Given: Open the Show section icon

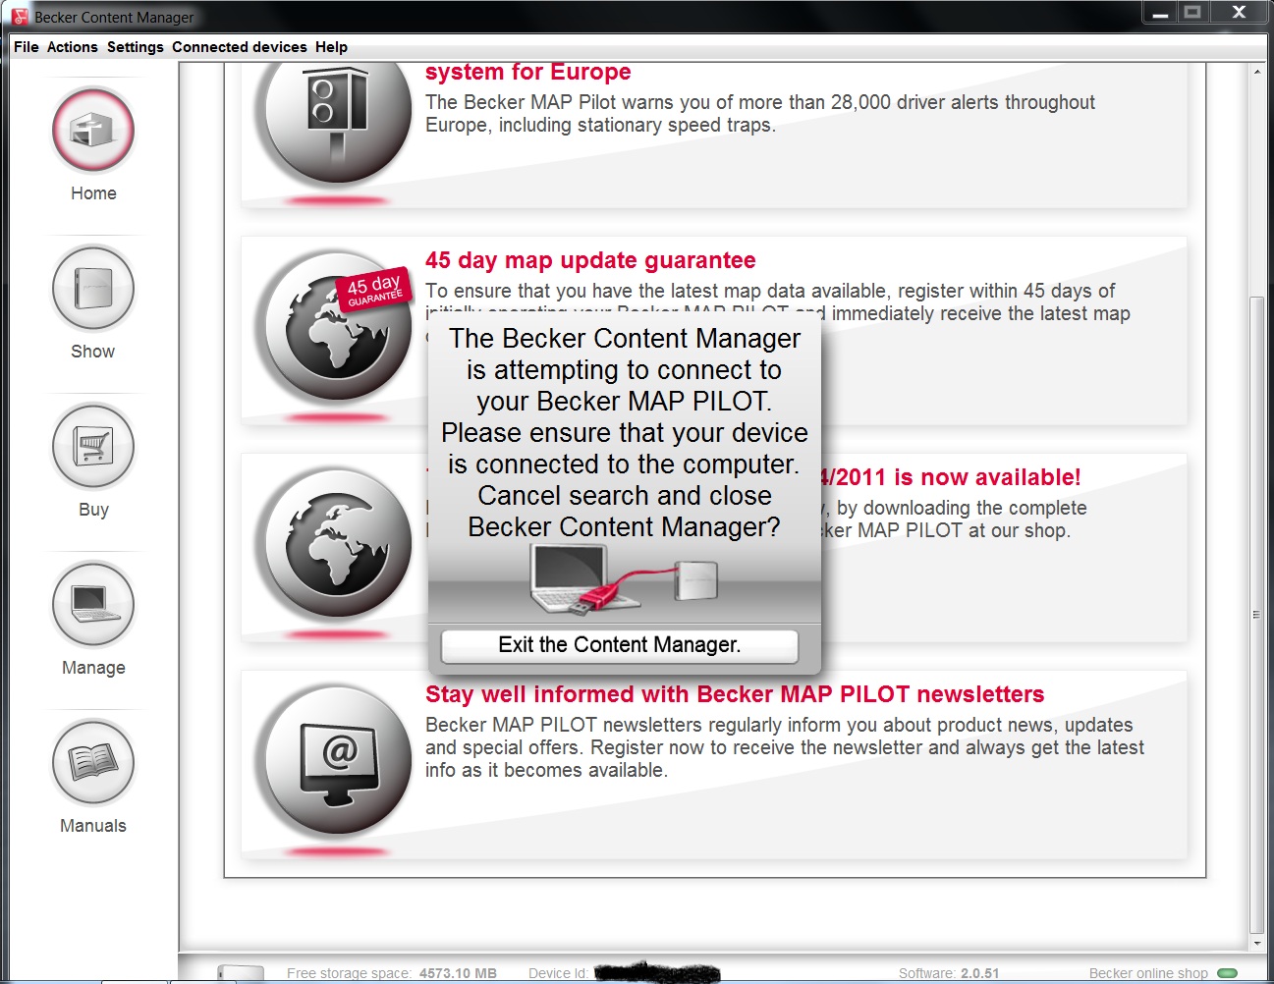Looking at the screenshot, I should (93, 288).
